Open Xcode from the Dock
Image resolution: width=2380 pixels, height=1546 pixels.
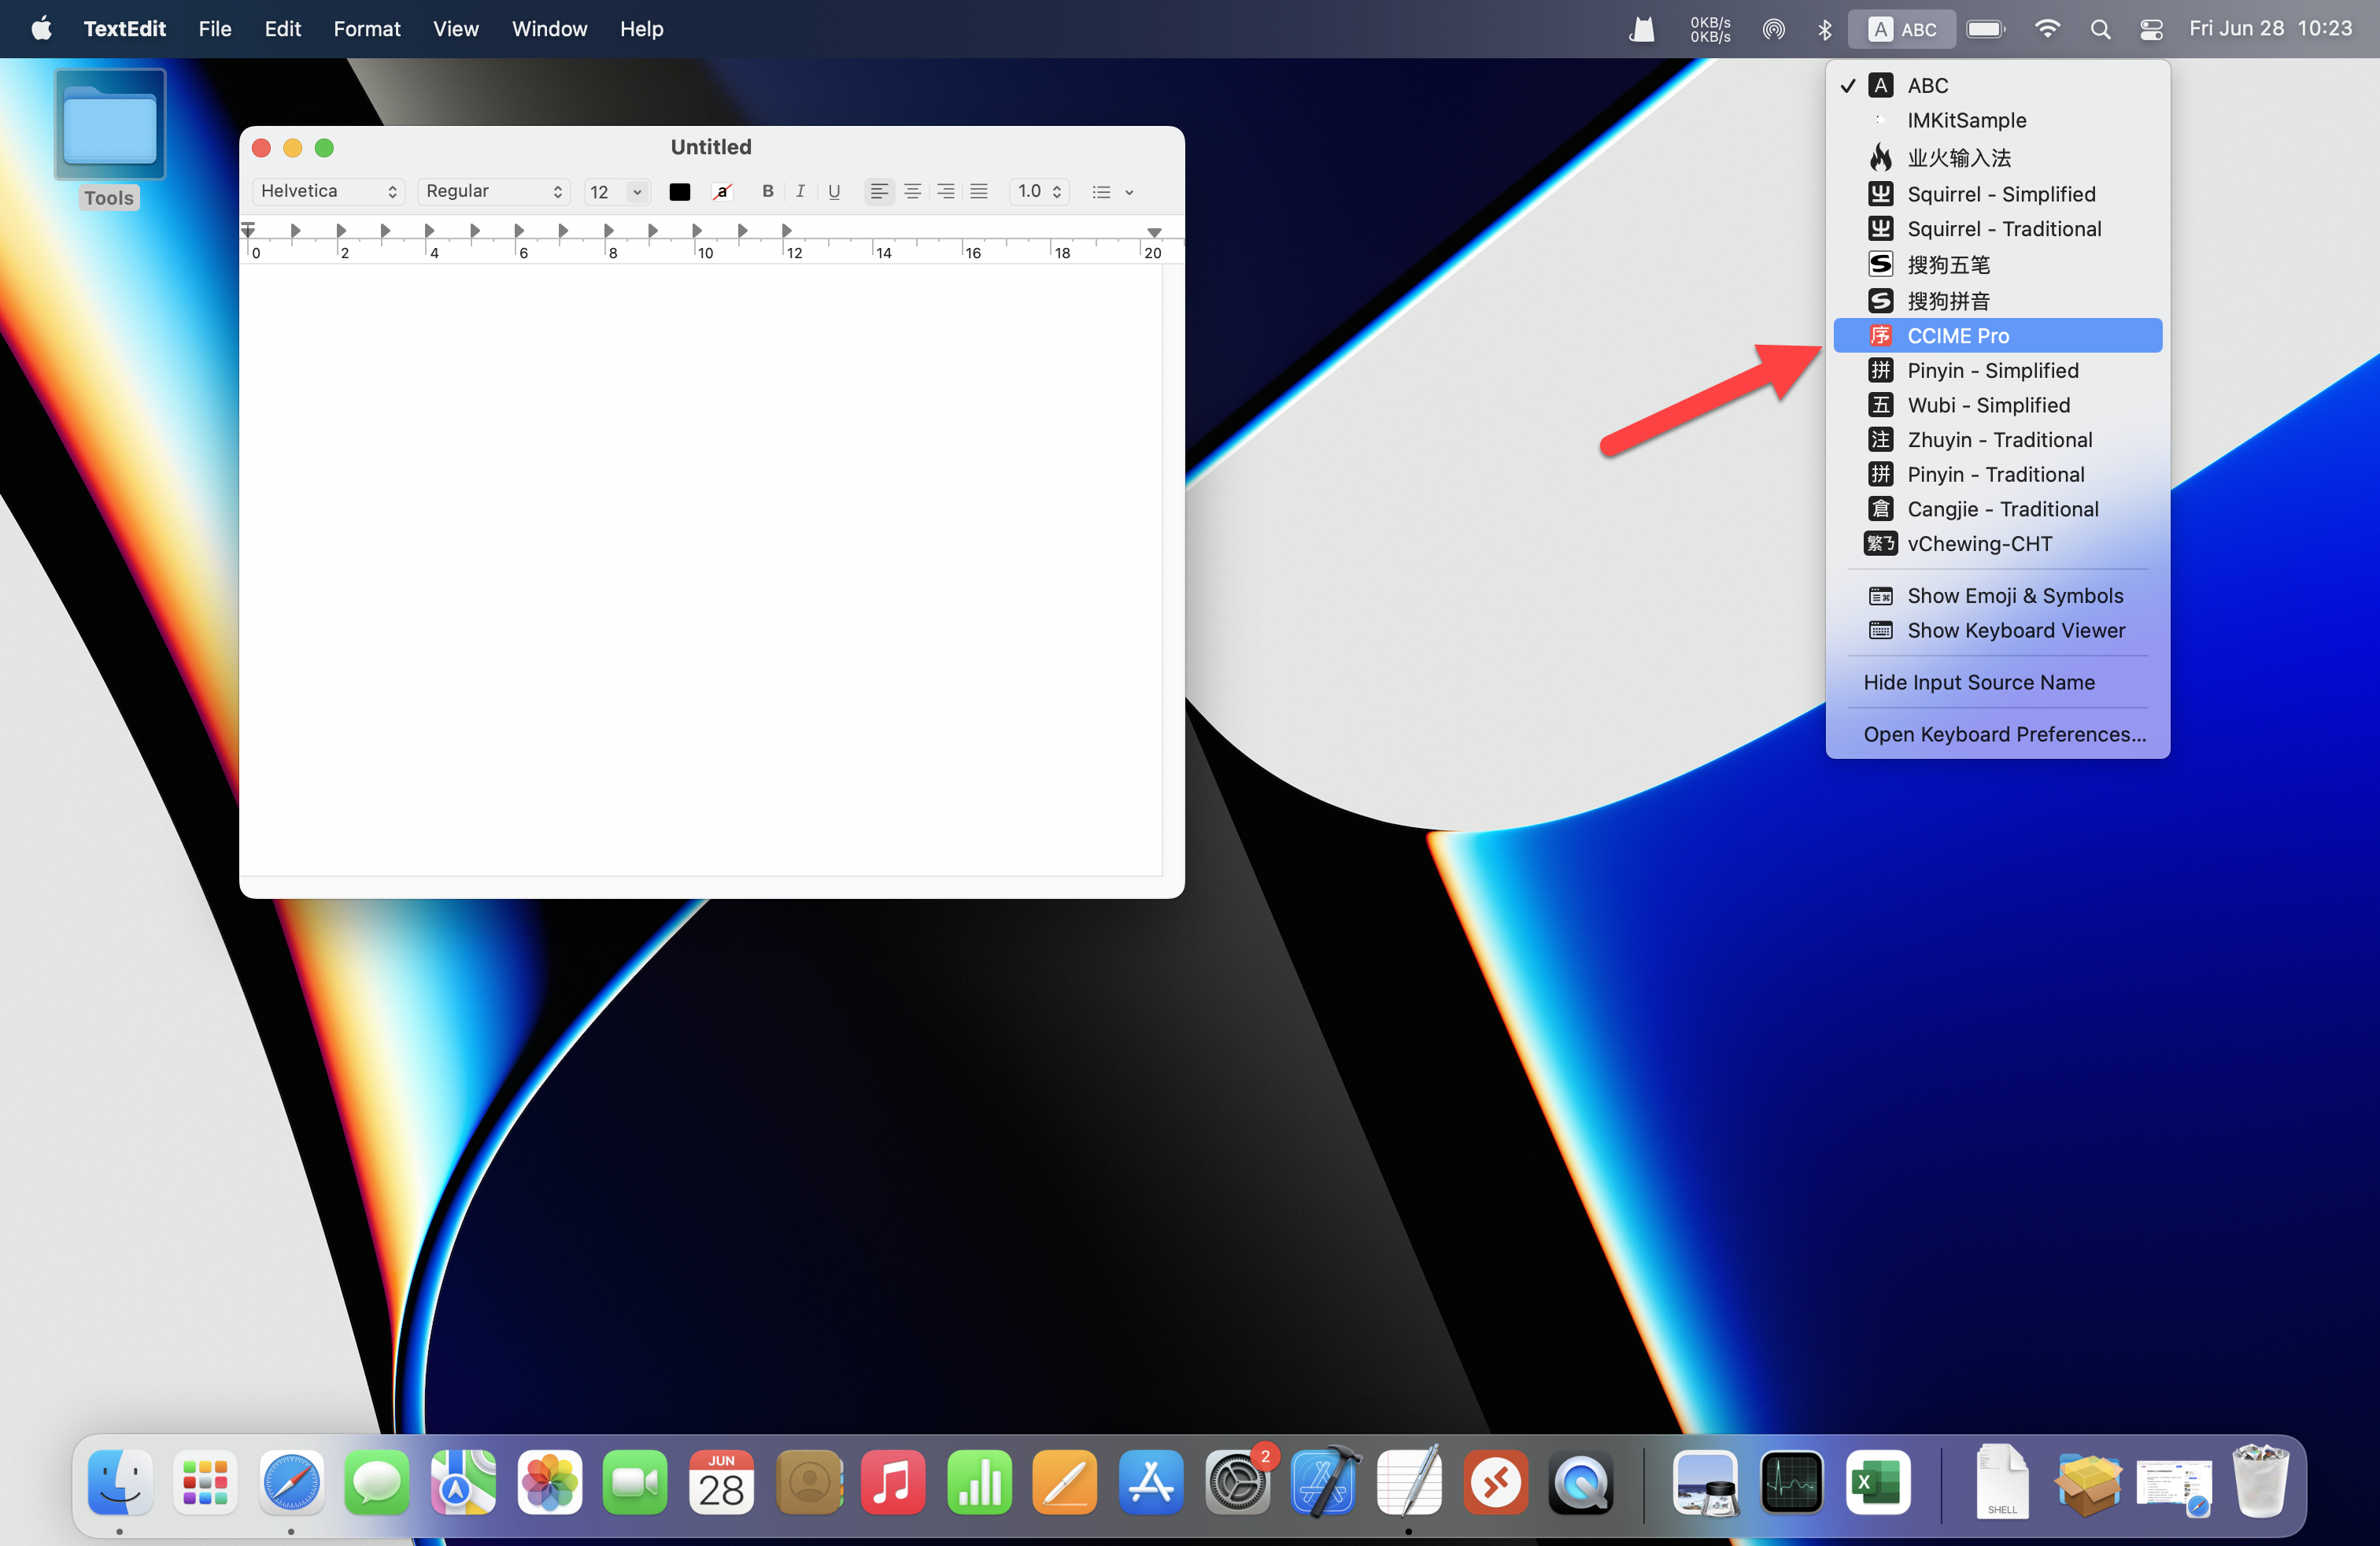(1324, 1483)
